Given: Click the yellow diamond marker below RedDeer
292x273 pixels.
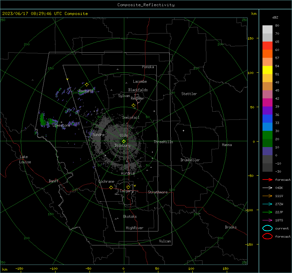Looking at the screenshot, I should [x=134, y=105].
